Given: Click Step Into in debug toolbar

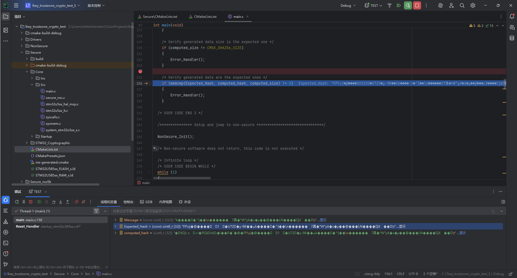Looking at the screenshot, I should click(x=61, y=202).
